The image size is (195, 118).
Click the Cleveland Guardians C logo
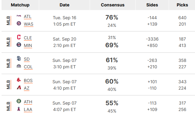[19, 37]
